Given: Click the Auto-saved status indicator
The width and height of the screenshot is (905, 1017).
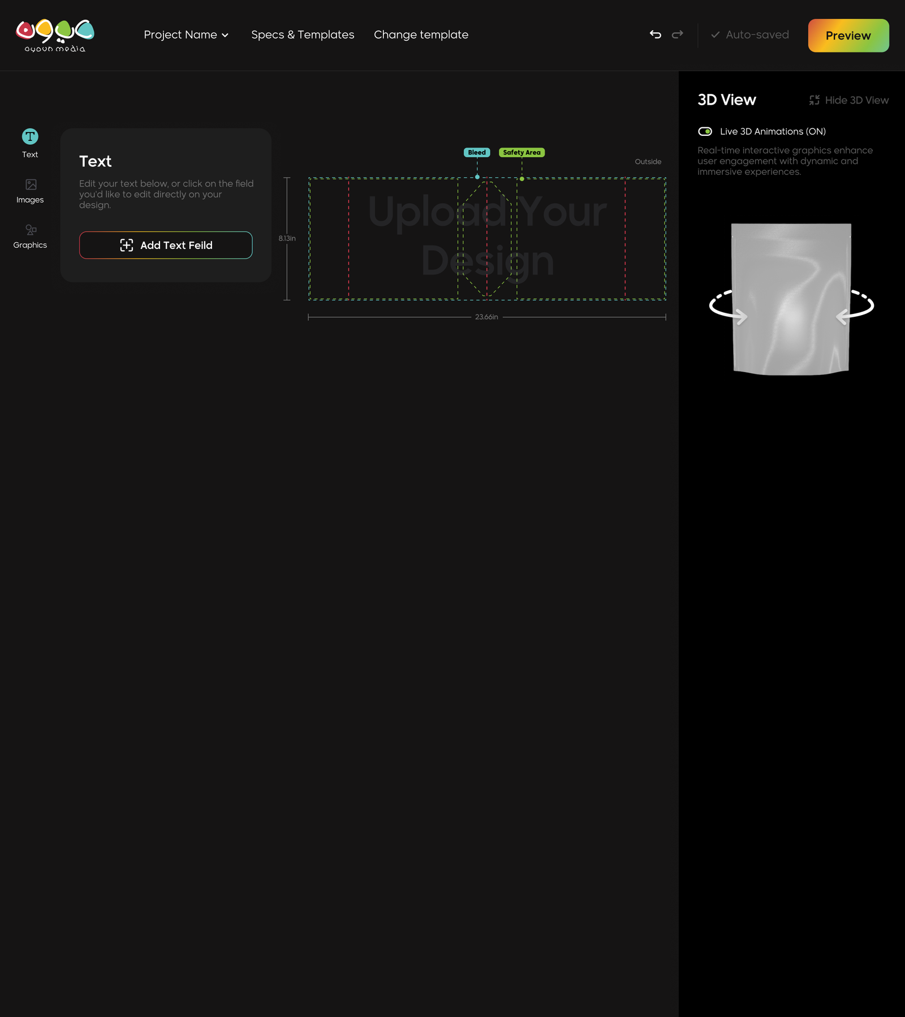Looking at the screenshot, I should click(x=749, y=35).
